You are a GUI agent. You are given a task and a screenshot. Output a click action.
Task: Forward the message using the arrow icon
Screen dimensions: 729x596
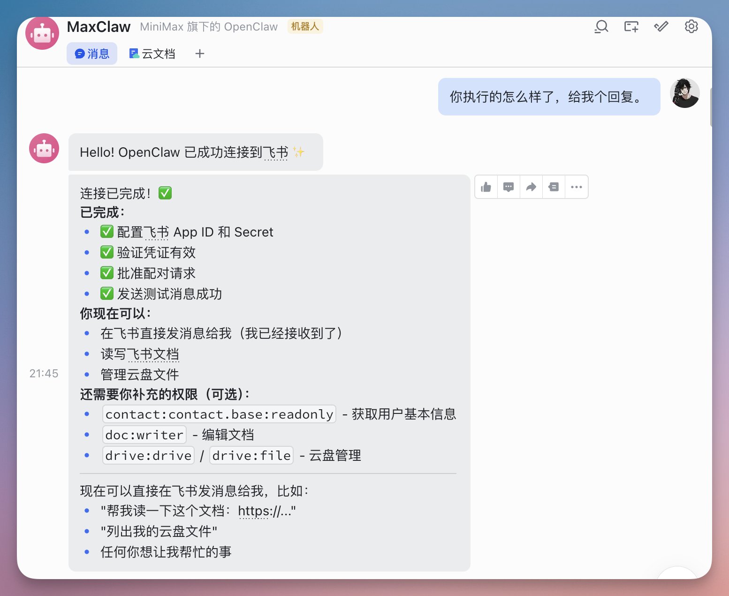tap(531, 187)
